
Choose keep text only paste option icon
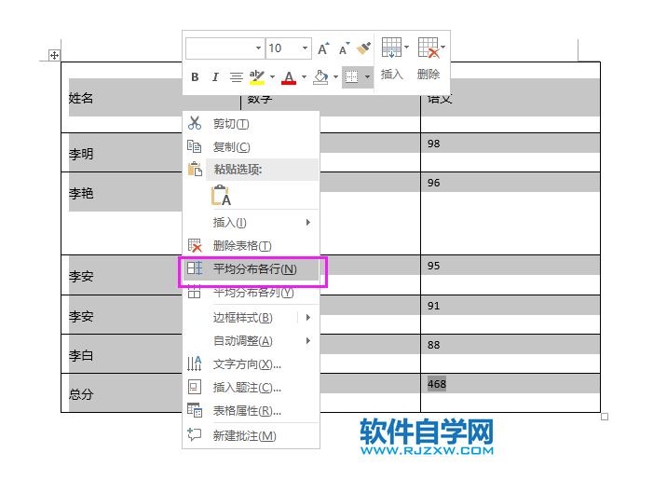pos(221,196)
